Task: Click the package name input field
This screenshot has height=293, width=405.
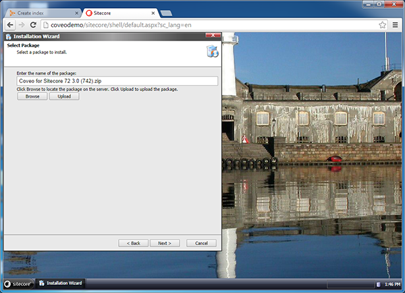Action: pos(117,81)
